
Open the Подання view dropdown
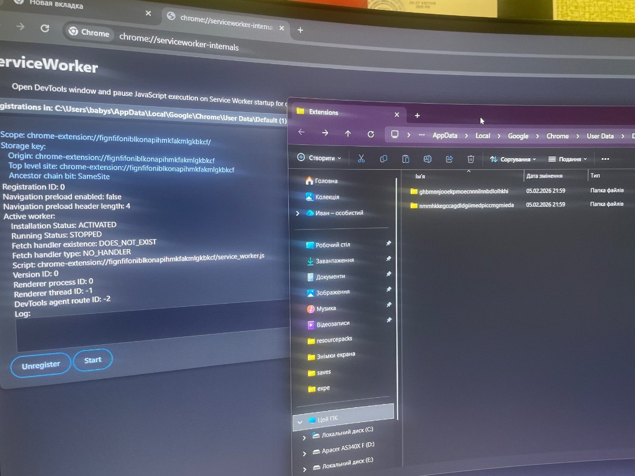[x=567, y=159]
